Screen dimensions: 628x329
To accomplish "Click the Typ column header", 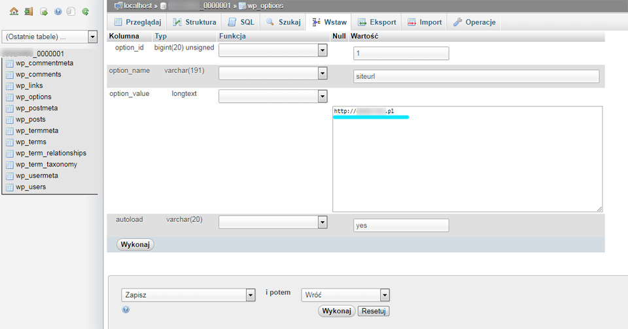I will (x=161, y=37).
